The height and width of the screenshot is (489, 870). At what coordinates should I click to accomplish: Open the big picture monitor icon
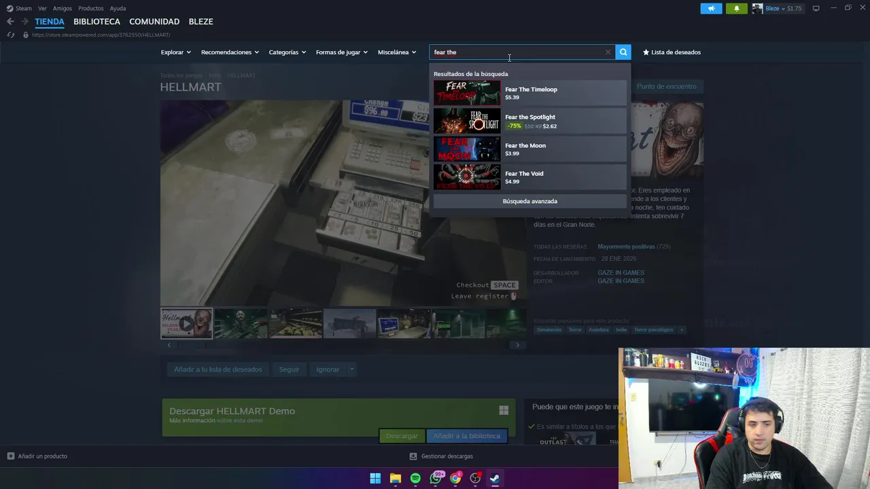[x=816, y=8]
